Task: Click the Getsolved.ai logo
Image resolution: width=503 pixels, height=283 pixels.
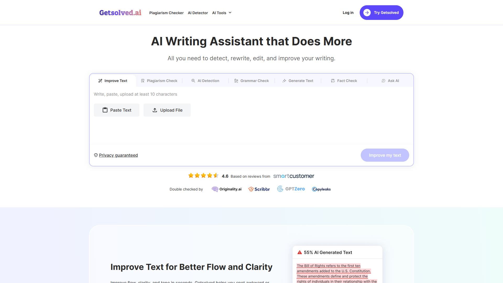Action: (x=120, y=13)
